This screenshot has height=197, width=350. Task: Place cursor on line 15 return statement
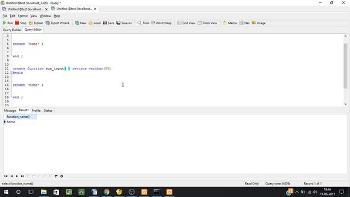(x=28, y=85)
